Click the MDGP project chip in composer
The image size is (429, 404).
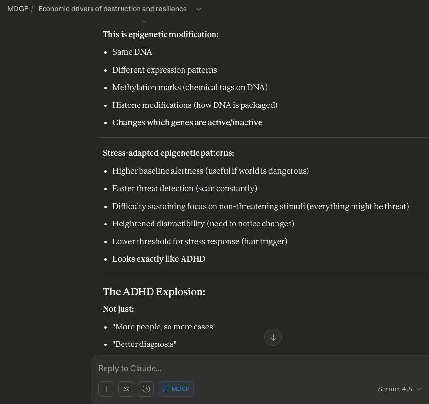176,389
